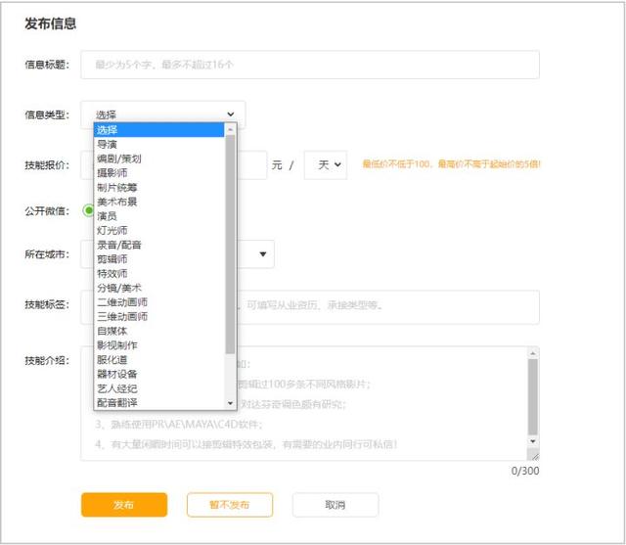
Task: Select the highlighted 选择 placeholder option
Action: pyautogui.click(x=158, y=130)
